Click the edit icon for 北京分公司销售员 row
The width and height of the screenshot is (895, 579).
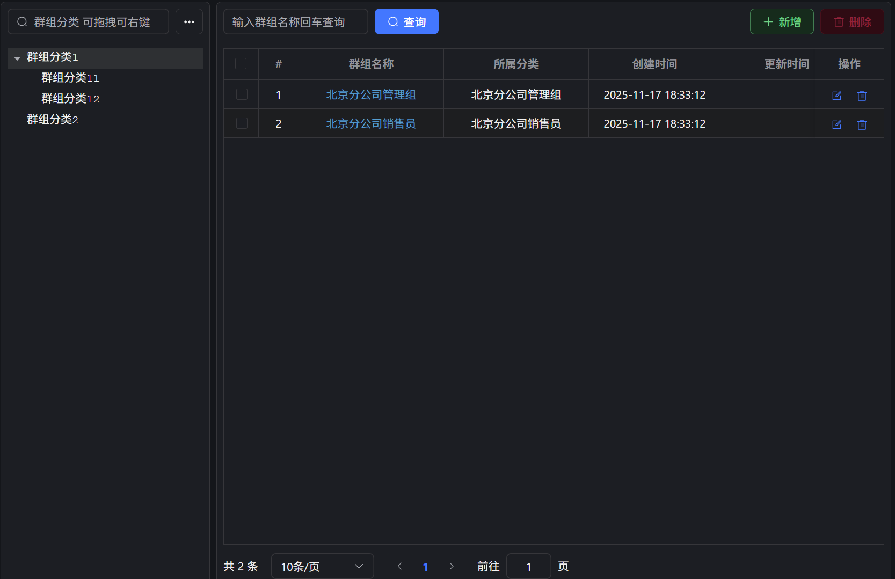pos(836,124)
